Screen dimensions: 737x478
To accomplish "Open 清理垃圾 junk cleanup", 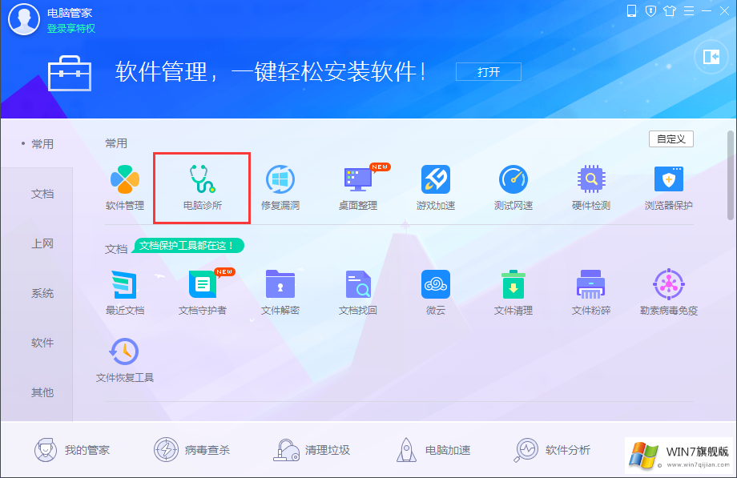I will click(x=312, y=450).
